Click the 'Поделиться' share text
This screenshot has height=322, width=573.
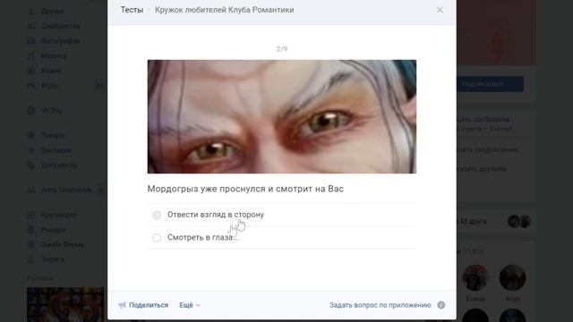coord(149,305)
